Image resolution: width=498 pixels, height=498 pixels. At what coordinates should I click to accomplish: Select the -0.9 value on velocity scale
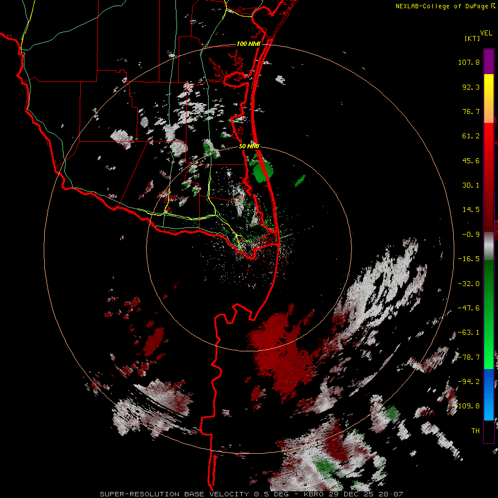471,235
